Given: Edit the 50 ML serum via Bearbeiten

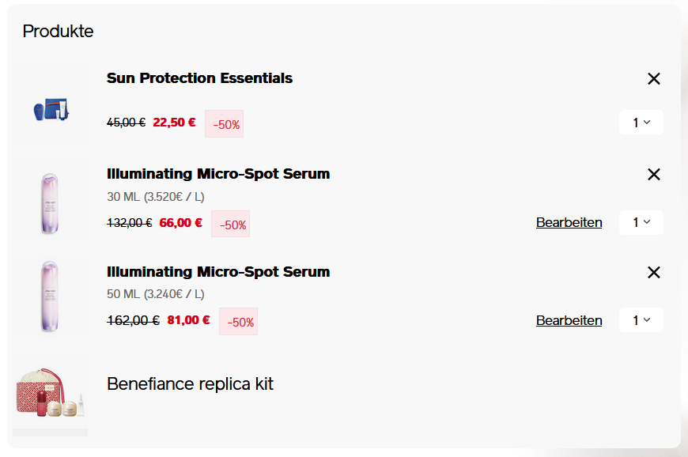Looking at the screenshot, I should point(569,320).
